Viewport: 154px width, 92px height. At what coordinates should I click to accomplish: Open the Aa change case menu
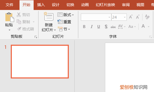(132, 27)
